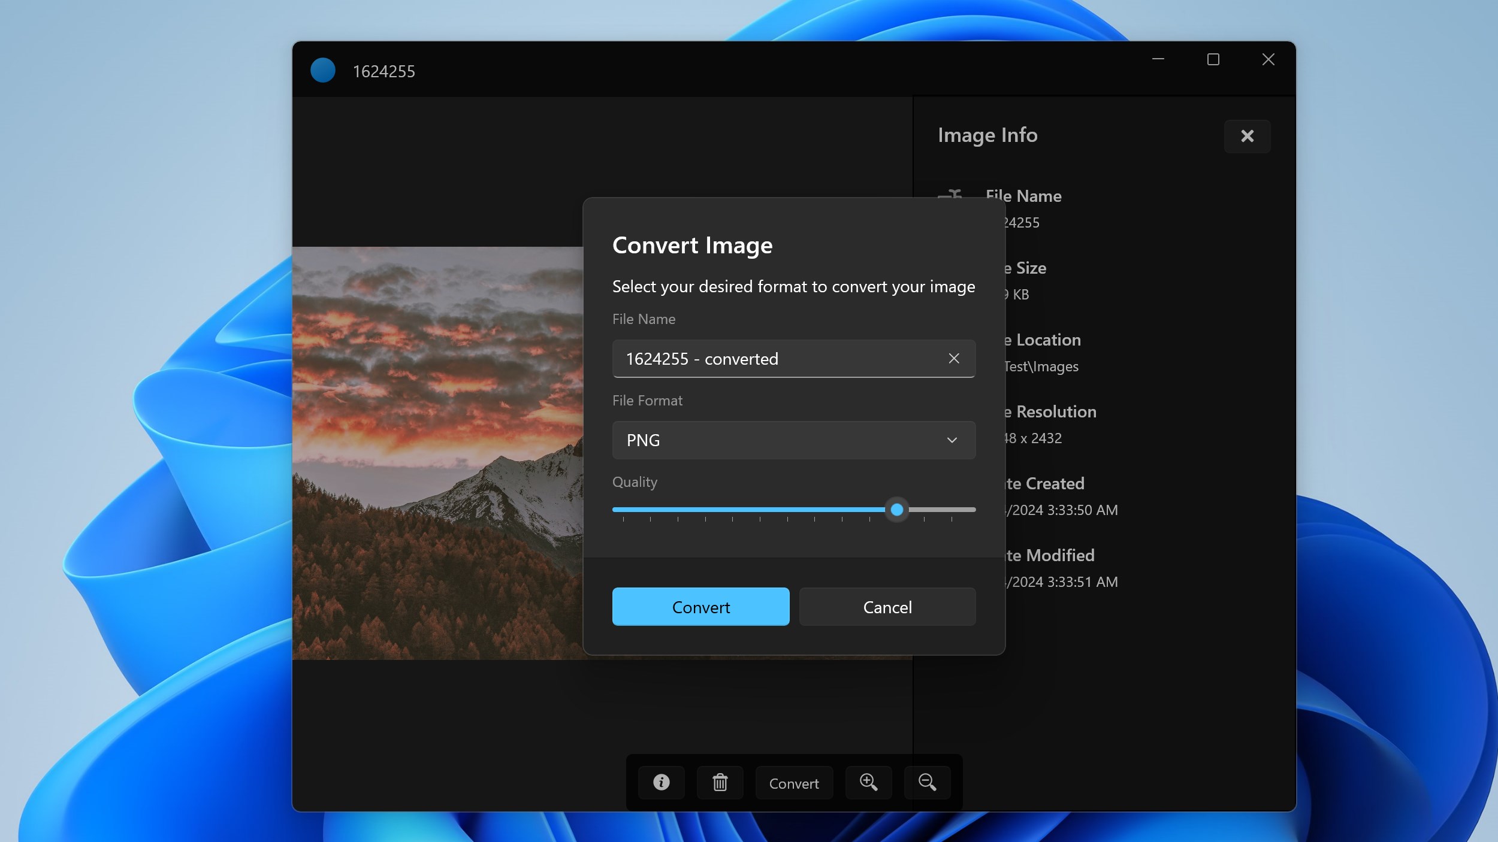Maximize the application window

[1213, 59]
